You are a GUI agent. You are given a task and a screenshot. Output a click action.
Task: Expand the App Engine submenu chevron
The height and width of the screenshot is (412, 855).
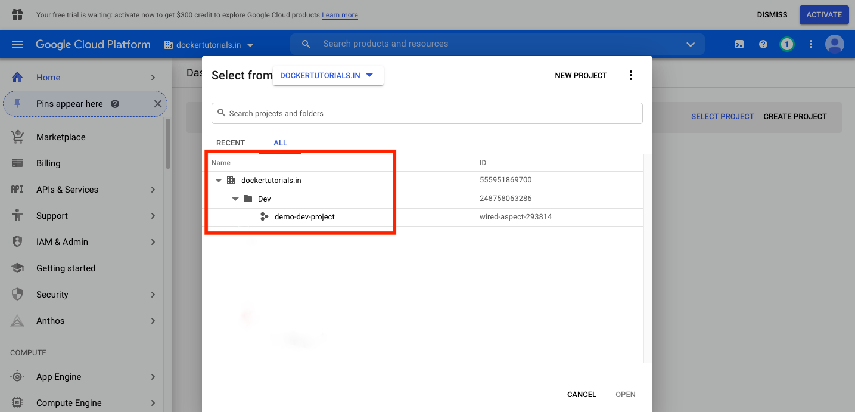pyautogui.click(x=153, y=377)
